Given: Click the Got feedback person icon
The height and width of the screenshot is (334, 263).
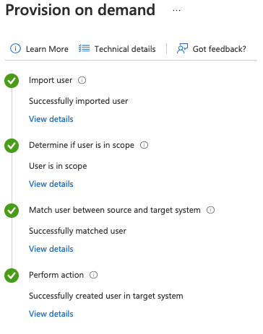Looking at the screenshot, I should pyautogui.click(x=182, y=48).
